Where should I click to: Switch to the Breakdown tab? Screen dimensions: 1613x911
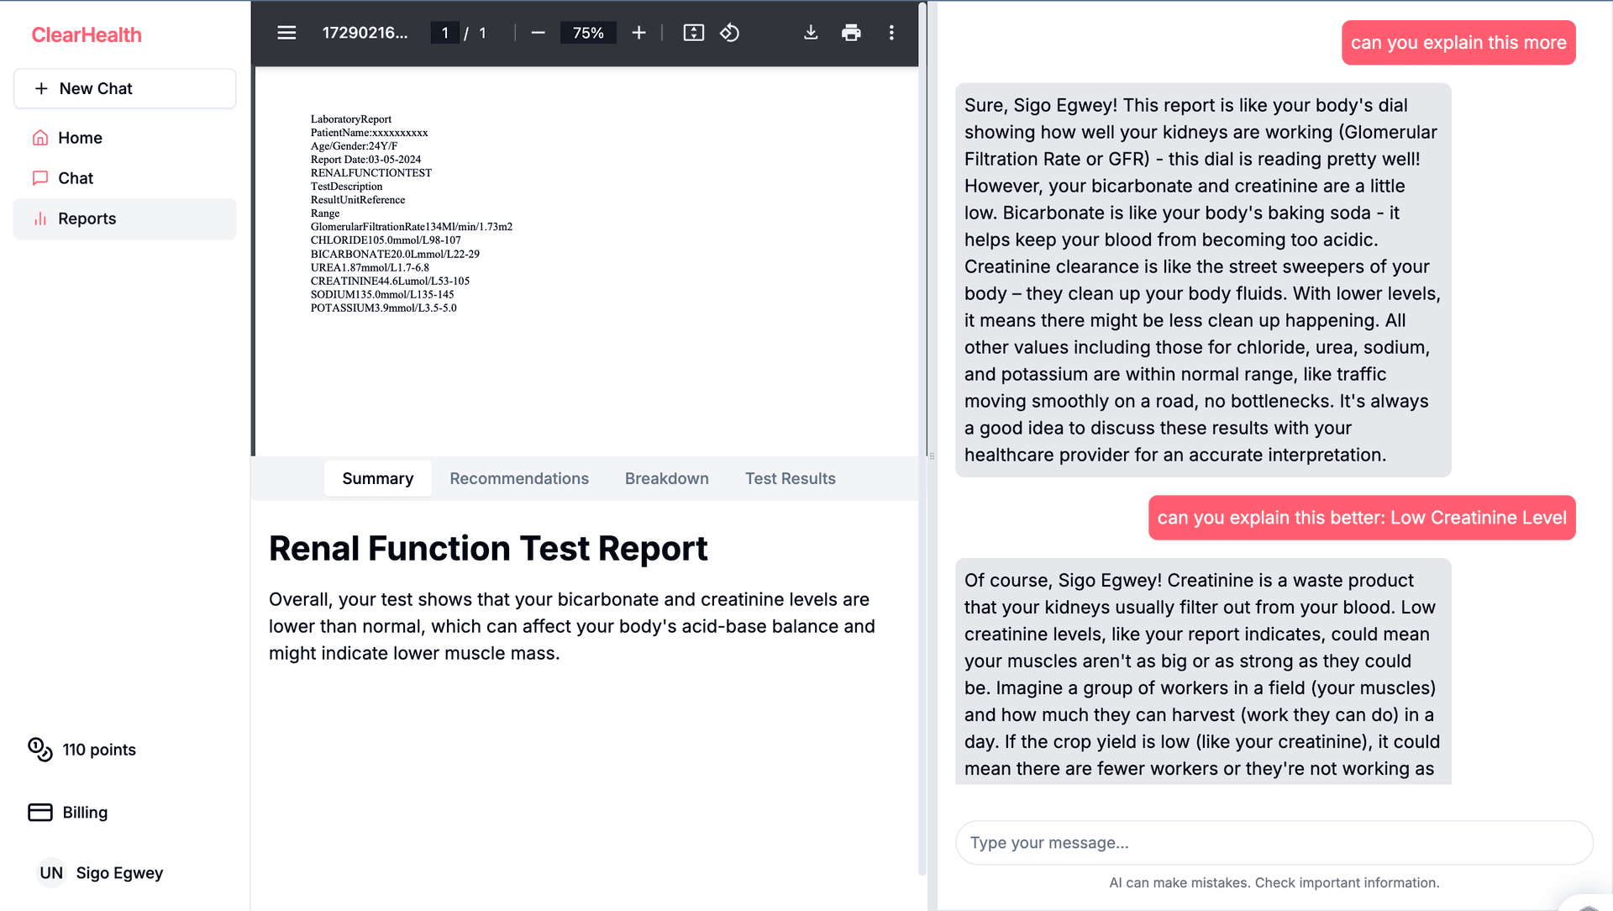pos(667,478)
